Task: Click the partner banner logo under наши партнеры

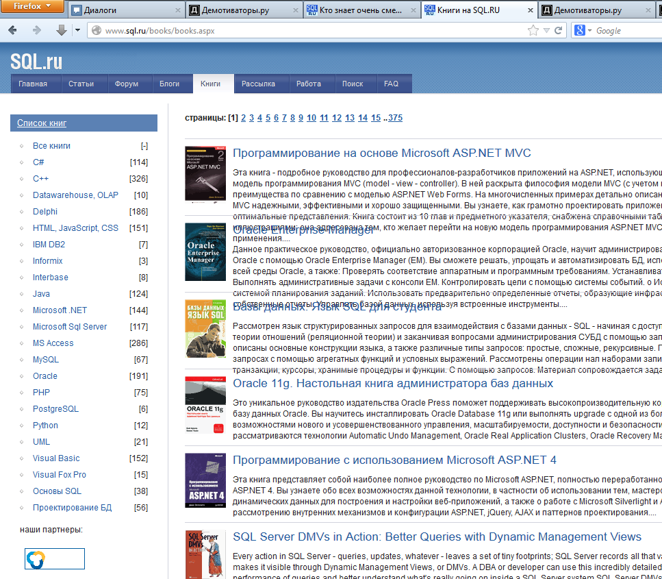Action: tap(55, 558)
